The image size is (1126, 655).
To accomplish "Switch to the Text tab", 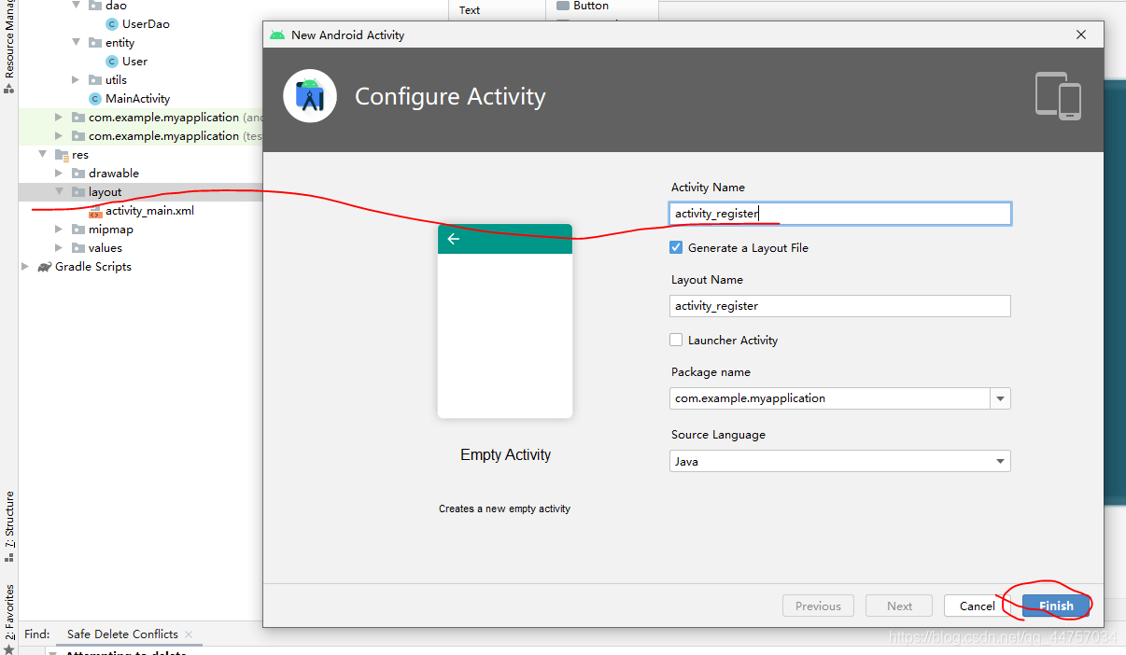I will point(469,10).
